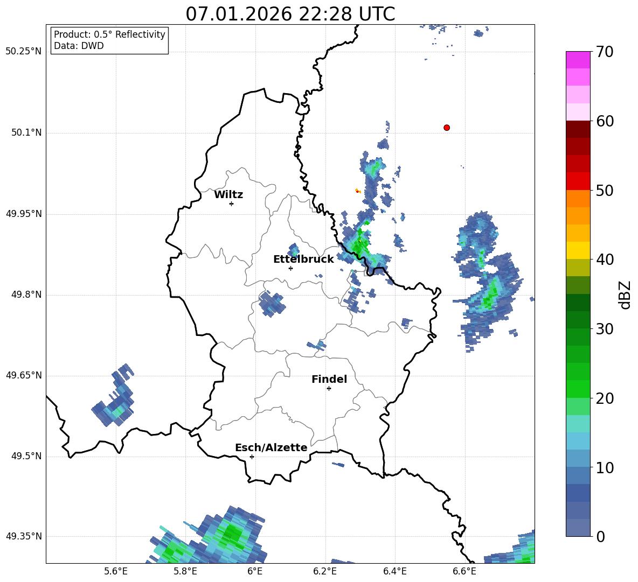Click the 70 value on the colorbar

pos(604,52)
